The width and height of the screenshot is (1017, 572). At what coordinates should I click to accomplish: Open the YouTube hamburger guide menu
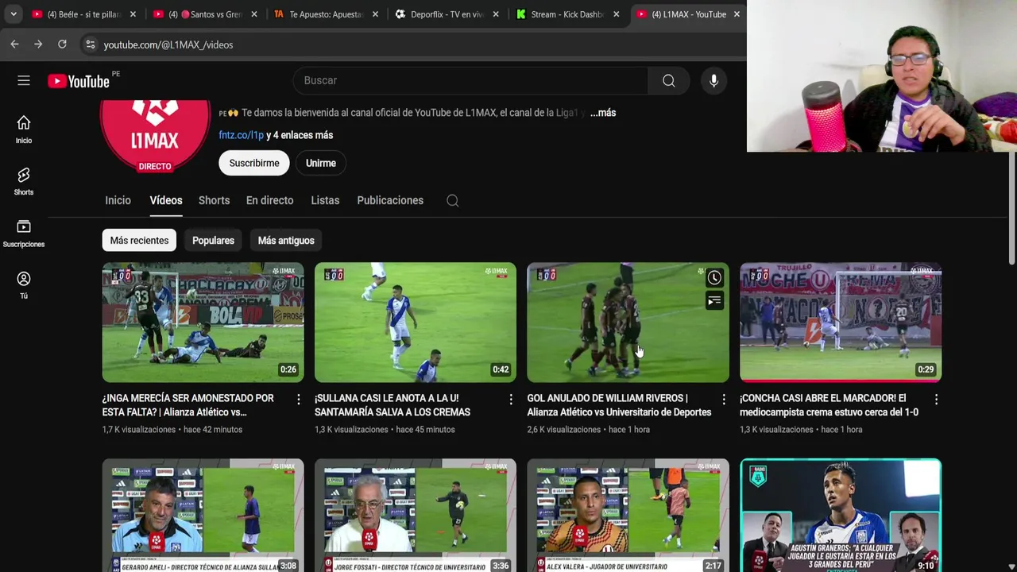[x=24, y=80]
